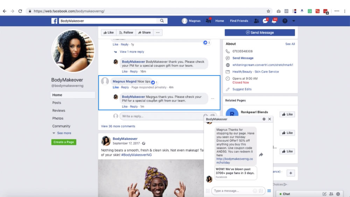
Task: Click the three-likes reaction count
Action: (x=207, y=43)
